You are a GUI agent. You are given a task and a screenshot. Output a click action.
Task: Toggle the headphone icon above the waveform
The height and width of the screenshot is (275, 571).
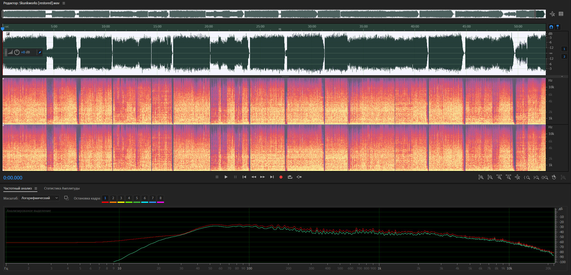tap(551, 27)
